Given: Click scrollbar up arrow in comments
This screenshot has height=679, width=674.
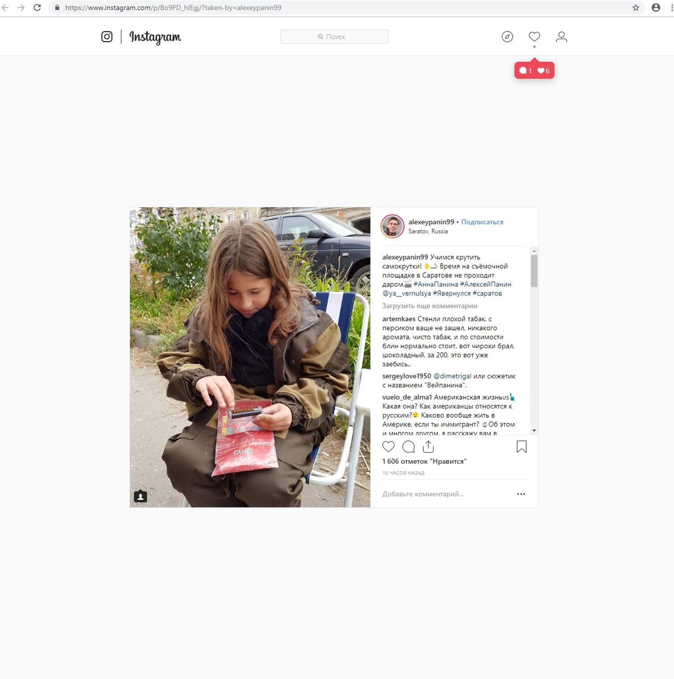Looking at the screenshot, I should coord(534,251).
